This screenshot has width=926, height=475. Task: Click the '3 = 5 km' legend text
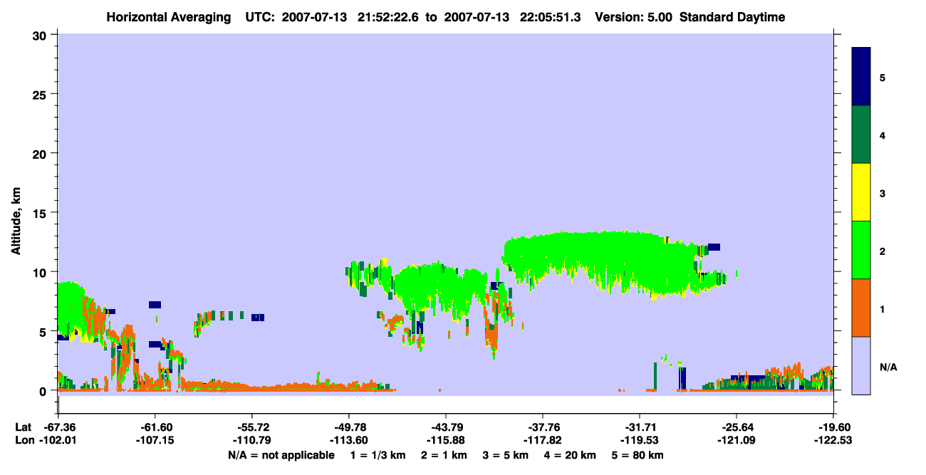point(506,455)
